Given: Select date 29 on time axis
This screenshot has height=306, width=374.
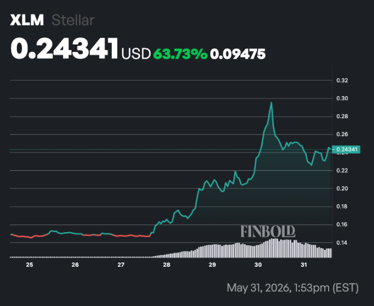Looking at the screenshot, I should click(x=212, y=265).
